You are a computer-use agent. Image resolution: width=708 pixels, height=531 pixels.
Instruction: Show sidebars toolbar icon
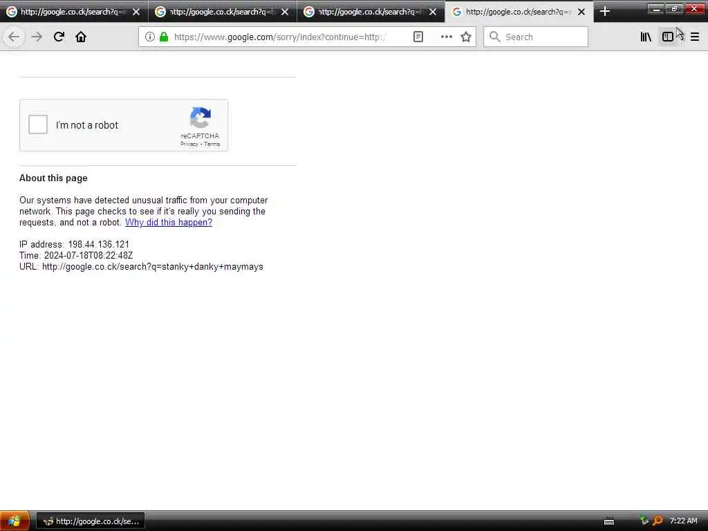tap(668, 37)
